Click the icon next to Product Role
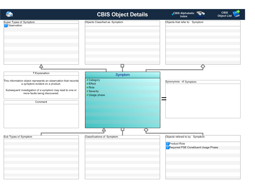This screenshot has height=191, width=255. click(x=168, y=144)
